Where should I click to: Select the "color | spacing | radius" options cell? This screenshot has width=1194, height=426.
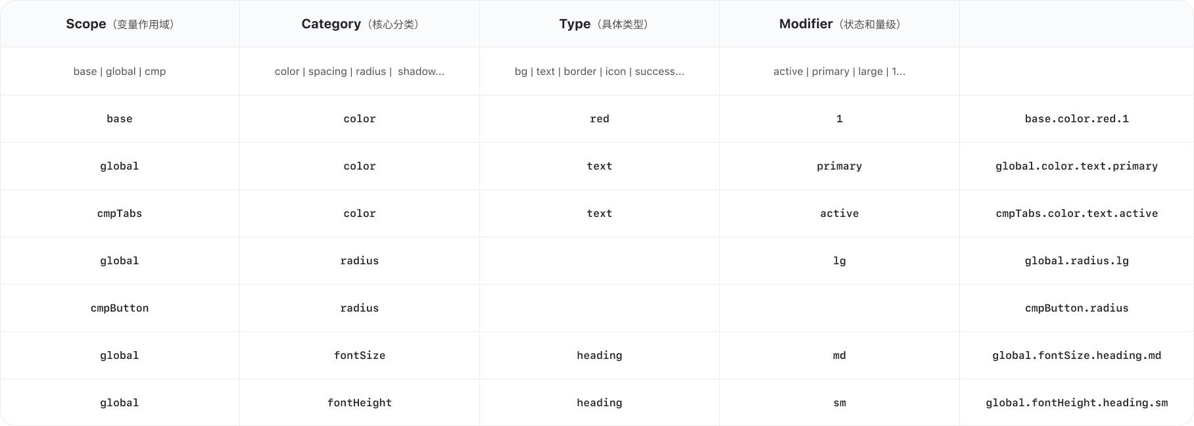359,72
